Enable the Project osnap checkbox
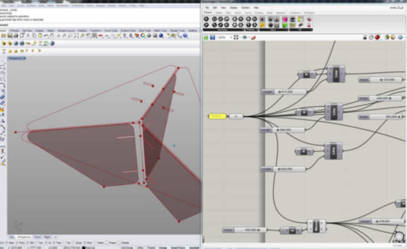The image size is (407, 249). [x=107, y=242]
